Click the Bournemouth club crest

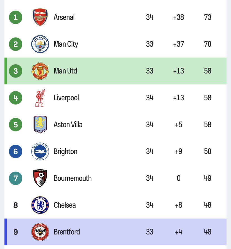(40, 178)
